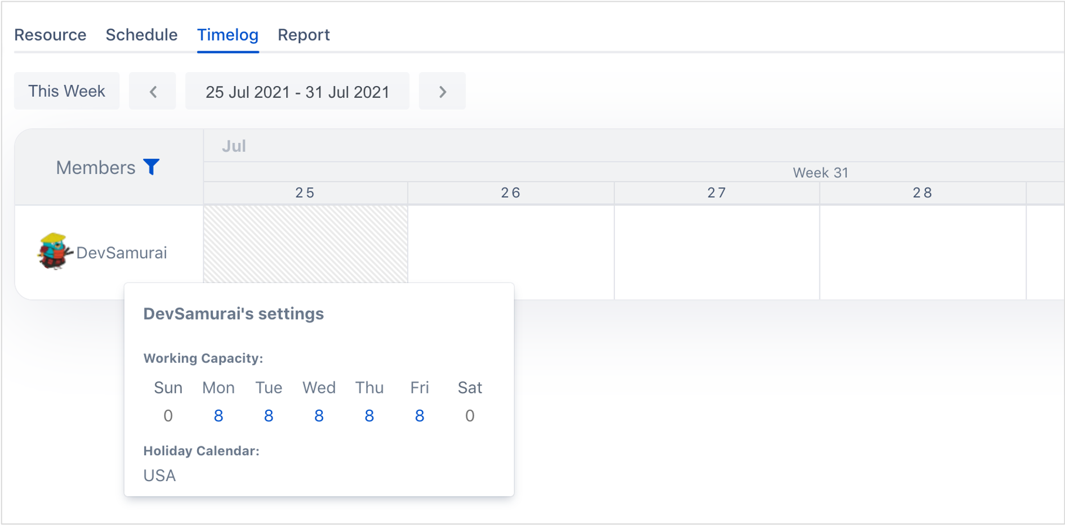This screenshot has width=1065, height=525.
Task: Select the Timelog tab
Action: click(228, 35)
